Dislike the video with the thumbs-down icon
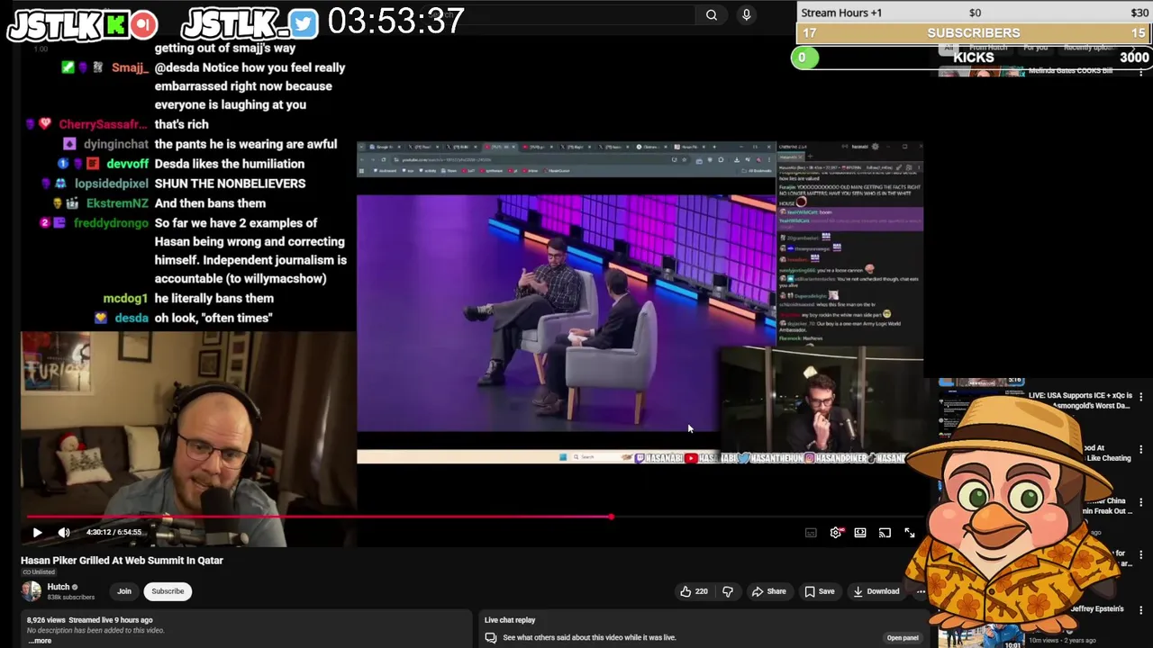Screen dimensions: 1153x648 coord(728,591)
